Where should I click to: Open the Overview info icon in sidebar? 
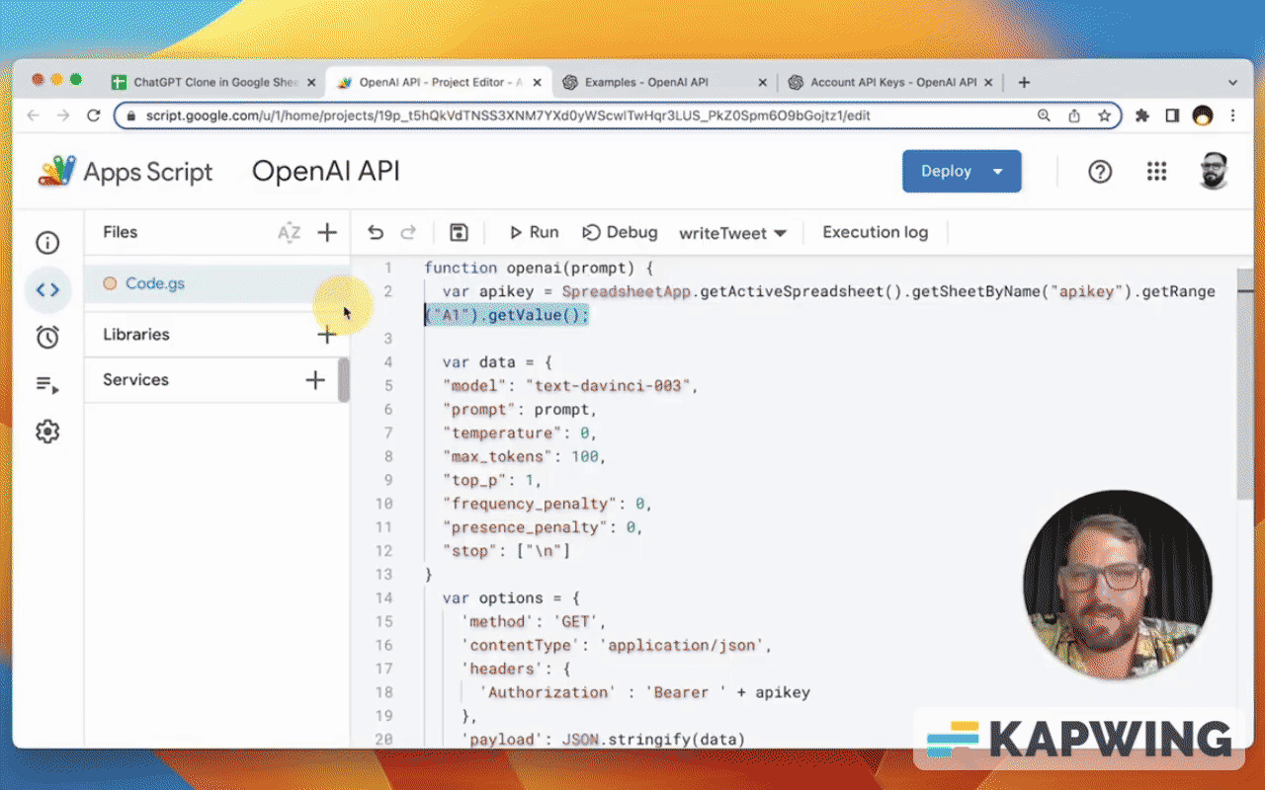(x=47, y=243)
